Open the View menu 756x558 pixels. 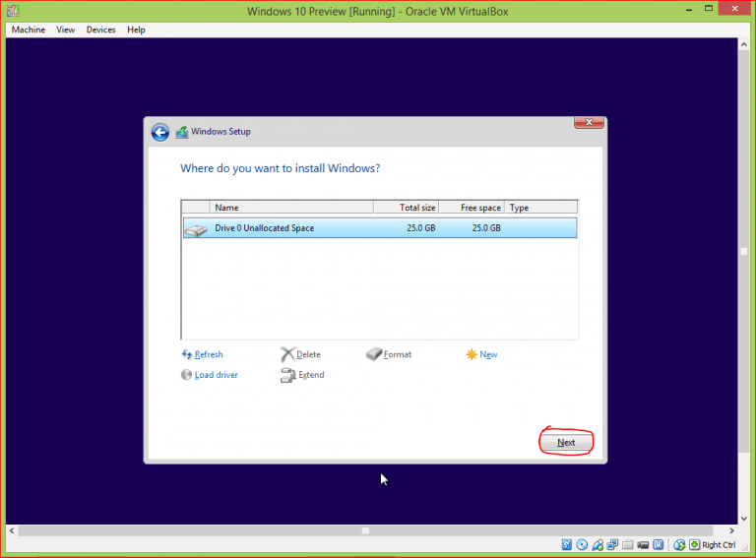[x=66, y=30]
